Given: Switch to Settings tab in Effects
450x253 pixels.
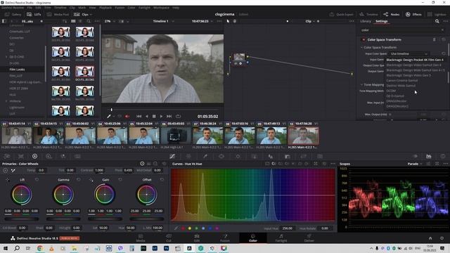Looking at the screenshot, I should tap(381, 21).
